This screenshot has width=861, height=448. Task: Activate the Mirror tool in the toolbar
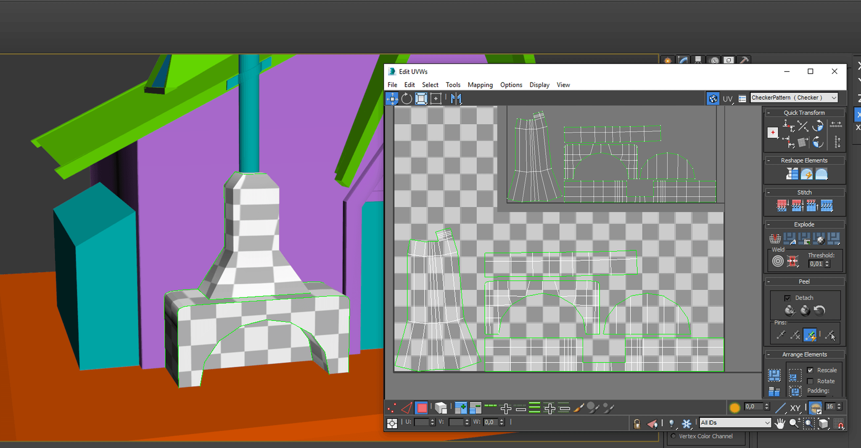[456, 99]
